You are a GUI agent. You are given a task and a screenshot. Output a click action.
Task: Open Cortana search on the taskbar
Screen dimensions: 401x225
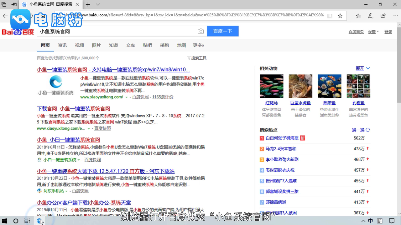pyautogui.click(x=16, y=221)
